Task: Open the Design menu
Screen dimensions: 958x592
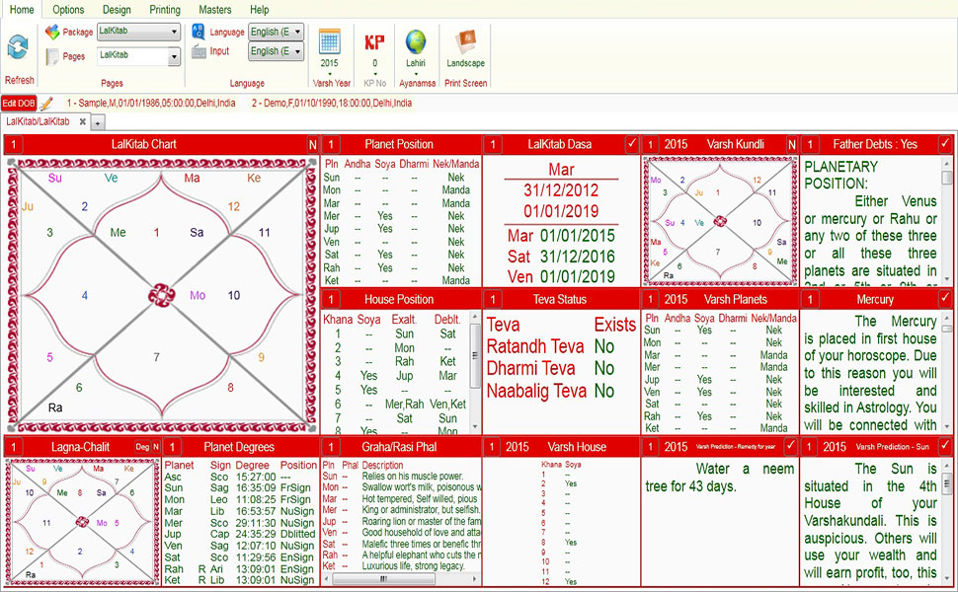Action: pyautogui.click(x=117, y=10)
